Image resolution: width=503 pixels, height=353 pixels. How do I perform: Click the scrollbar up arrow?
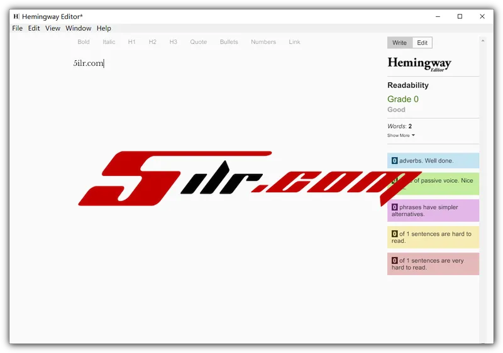[x=482, y=41]
